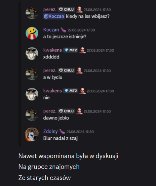
Task: Click the CHUJ skull tag in first message
Action: [x=66, y=9]
